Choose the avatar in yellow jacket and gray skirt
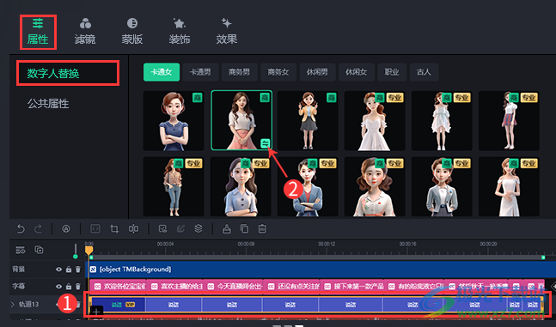 [x=308, y=121]
